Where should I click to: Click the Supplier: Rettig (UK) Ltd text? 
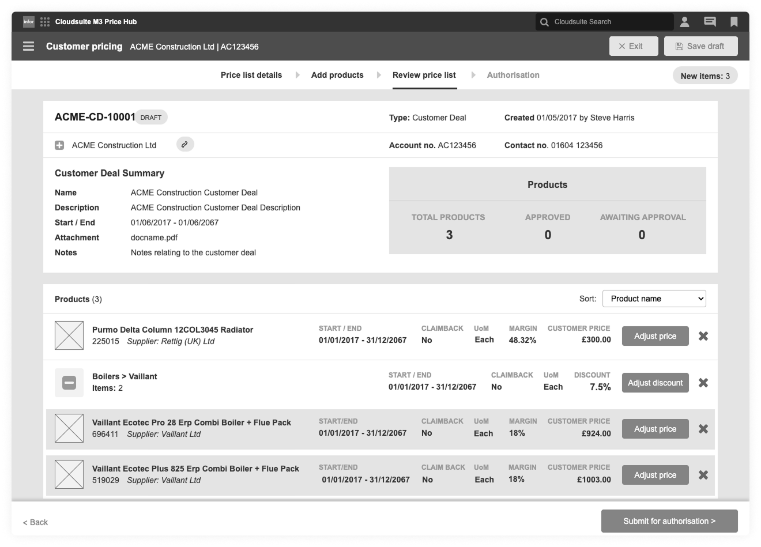(x=171, y=341)
